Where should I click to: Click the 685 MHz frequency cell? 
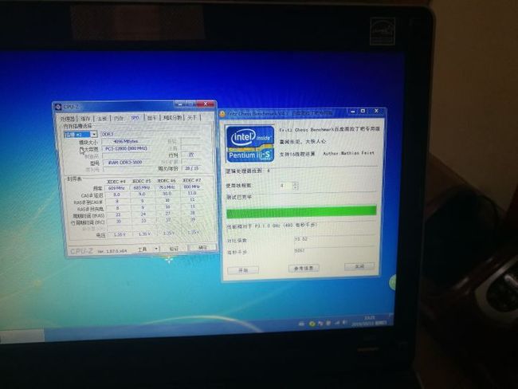(x=142, y=187)
